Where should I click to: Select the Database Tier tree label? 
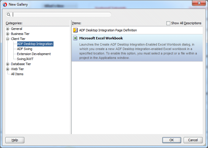pyautogui.click(x=21, y=64)
